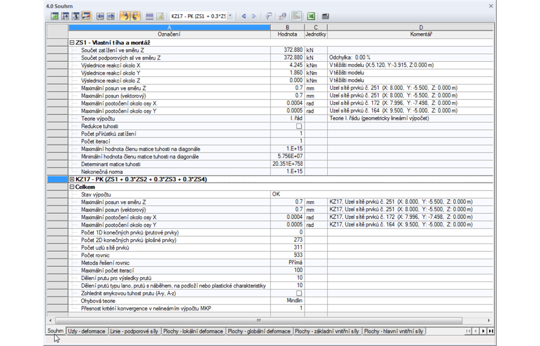
Task: Toggle Zohlednit smykovou tuhost prutu checkbox
Action: coord(299,293)
